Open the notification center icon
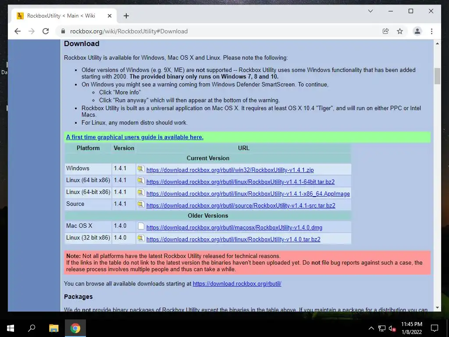449x337 pixels. [x=435, y=328]
